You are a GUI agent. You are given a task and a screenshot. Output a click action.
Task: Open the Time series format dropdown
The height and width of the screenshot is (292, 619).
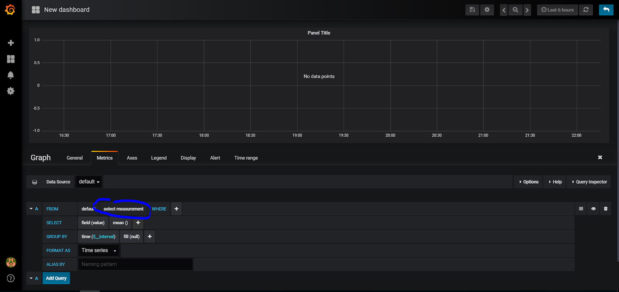(x=99, y=251)
